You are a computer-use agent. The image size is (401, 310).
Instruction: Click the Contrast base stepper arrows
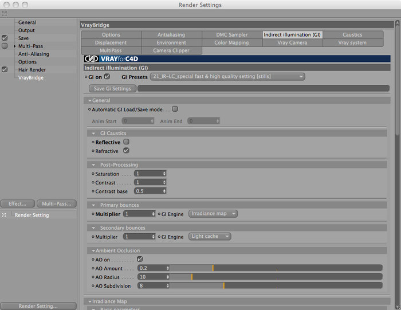[x=164, y=191]
